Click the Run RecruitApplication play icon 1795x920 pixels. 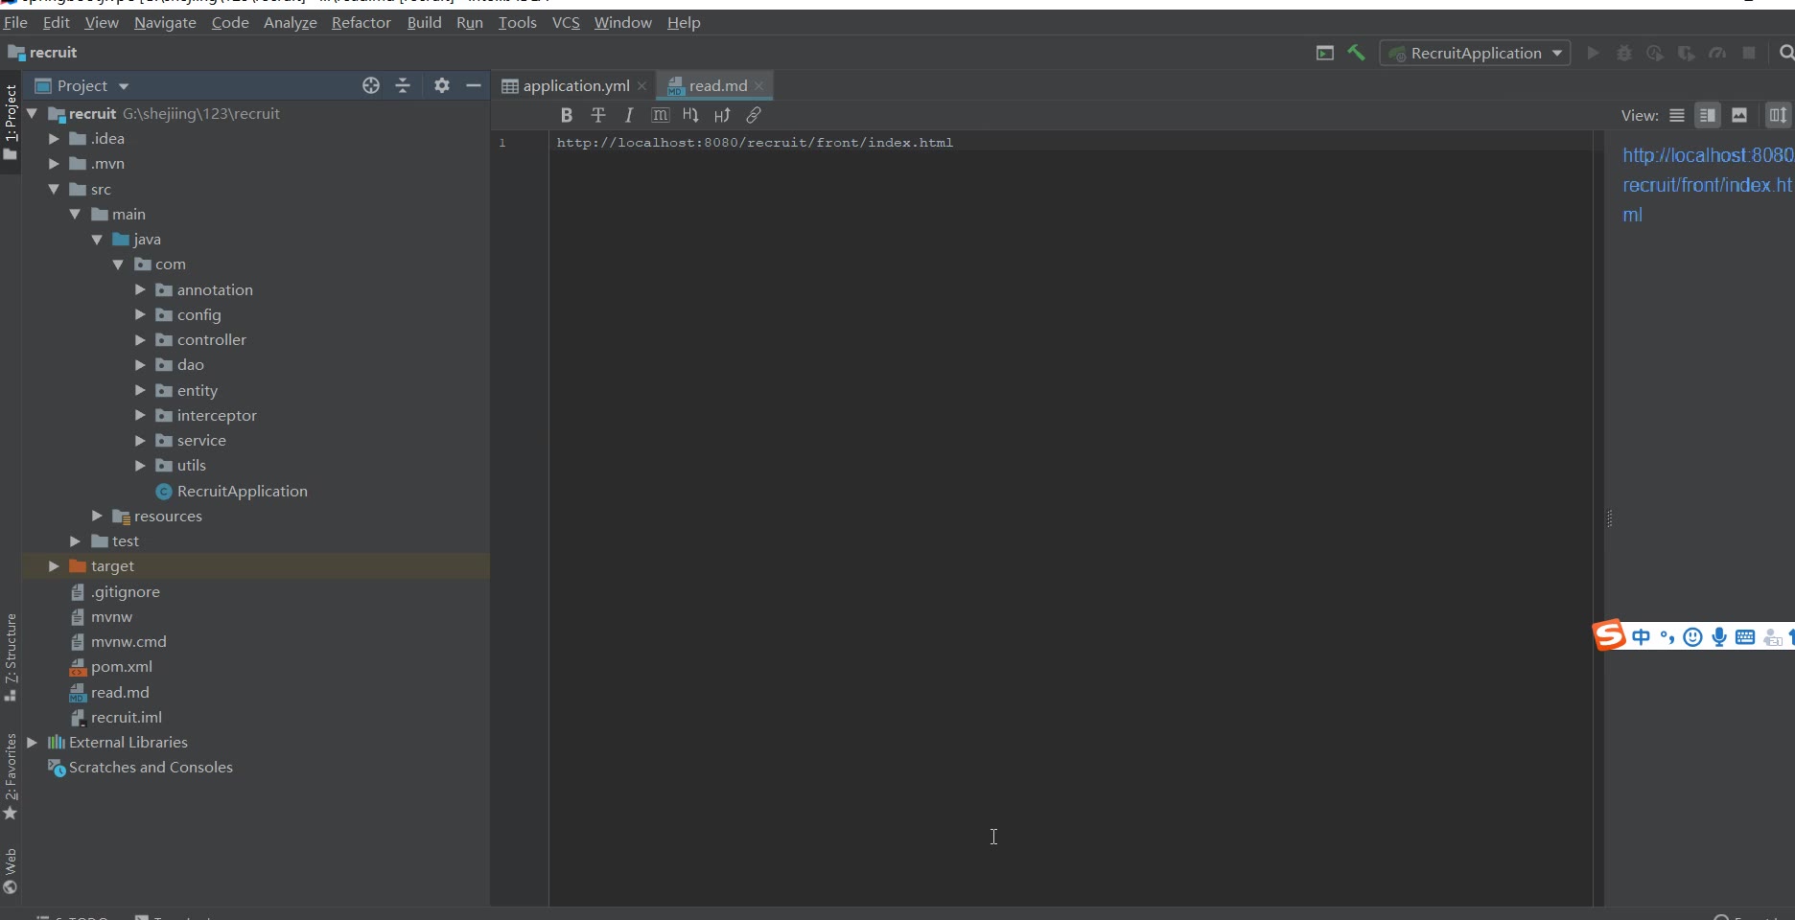[1594, 53]
